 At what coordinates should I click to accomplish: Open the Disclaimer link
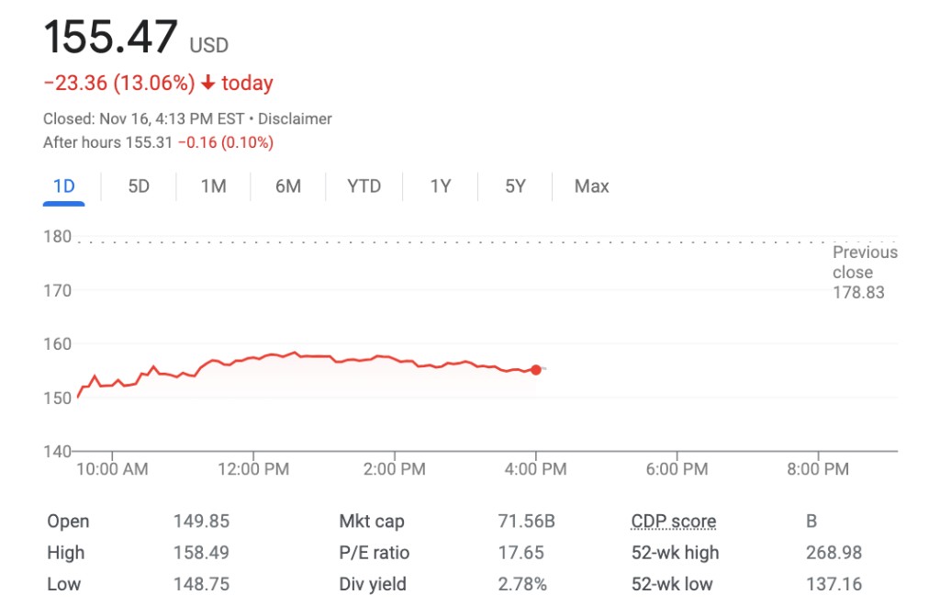[x=295, y=118]
